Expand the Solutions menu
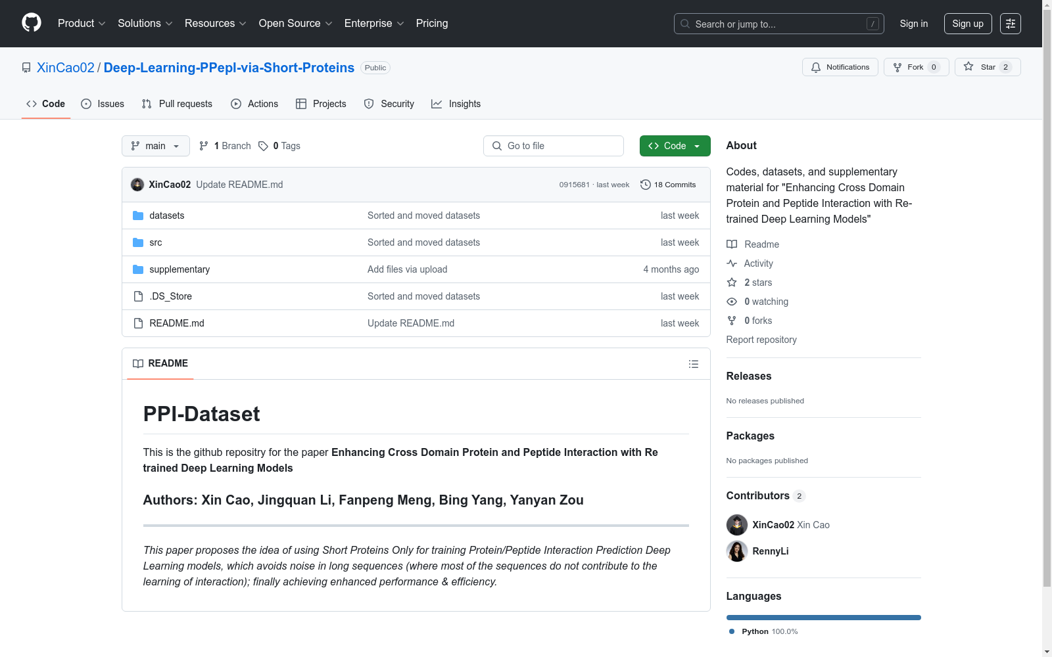The height and width of the screenshot is (657, 1052). pos(145,24)
